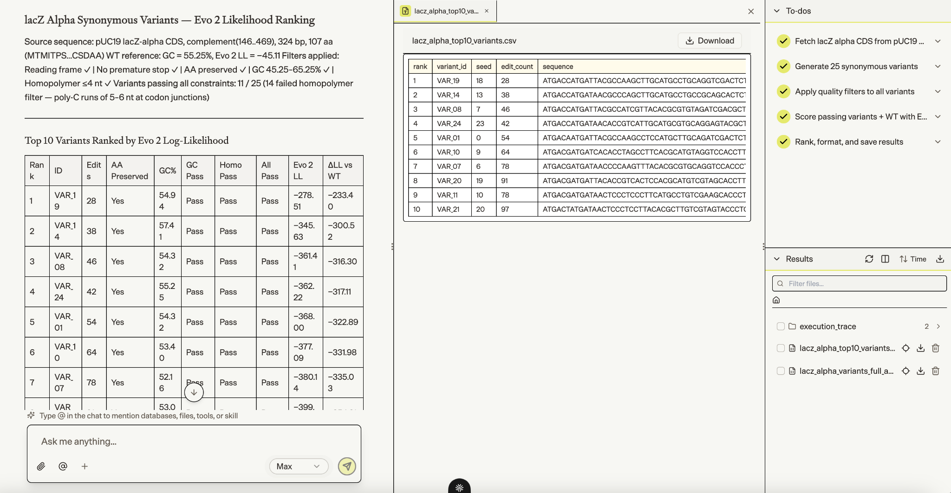
Task: Open the execution_trace folder
Action: (x=827, y=326)
